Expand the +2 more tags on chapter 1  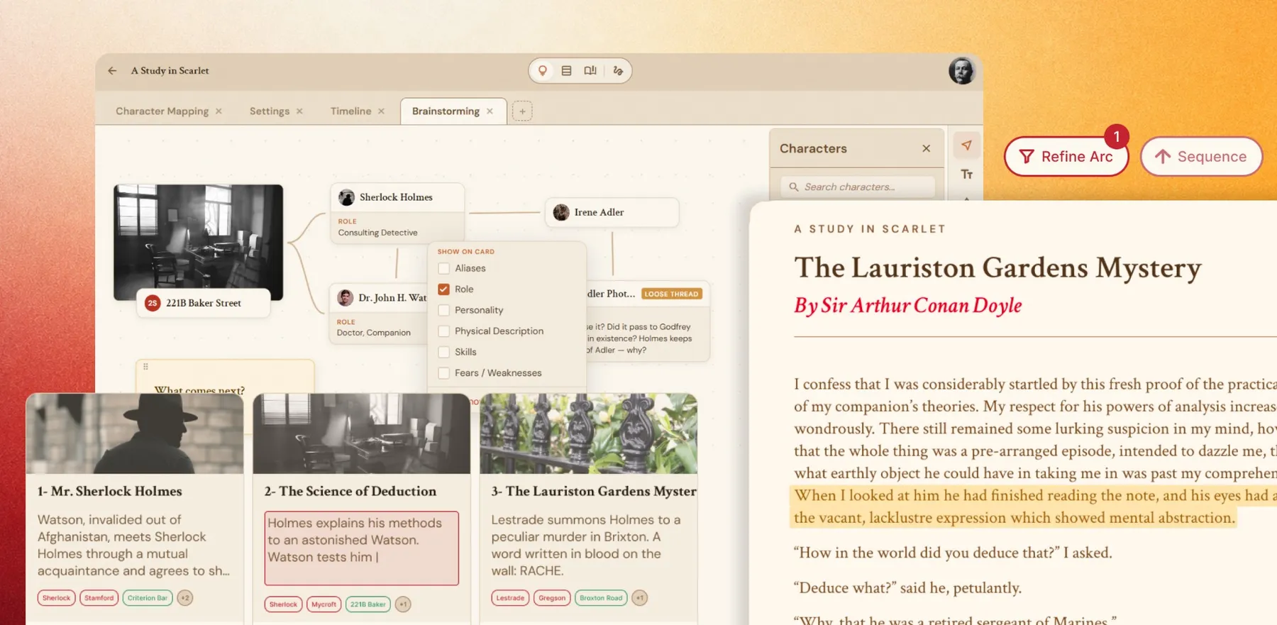185,598
